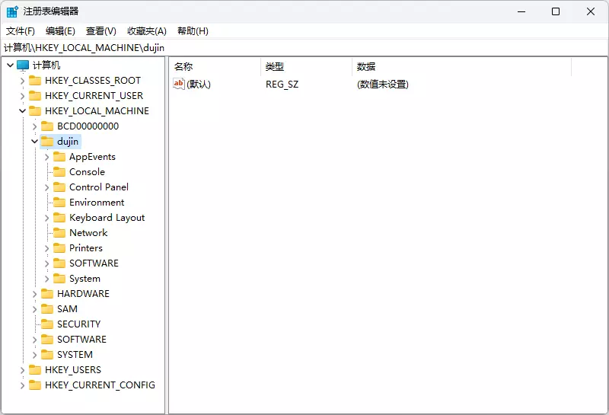Expand the BCD00000000 key

34,126
